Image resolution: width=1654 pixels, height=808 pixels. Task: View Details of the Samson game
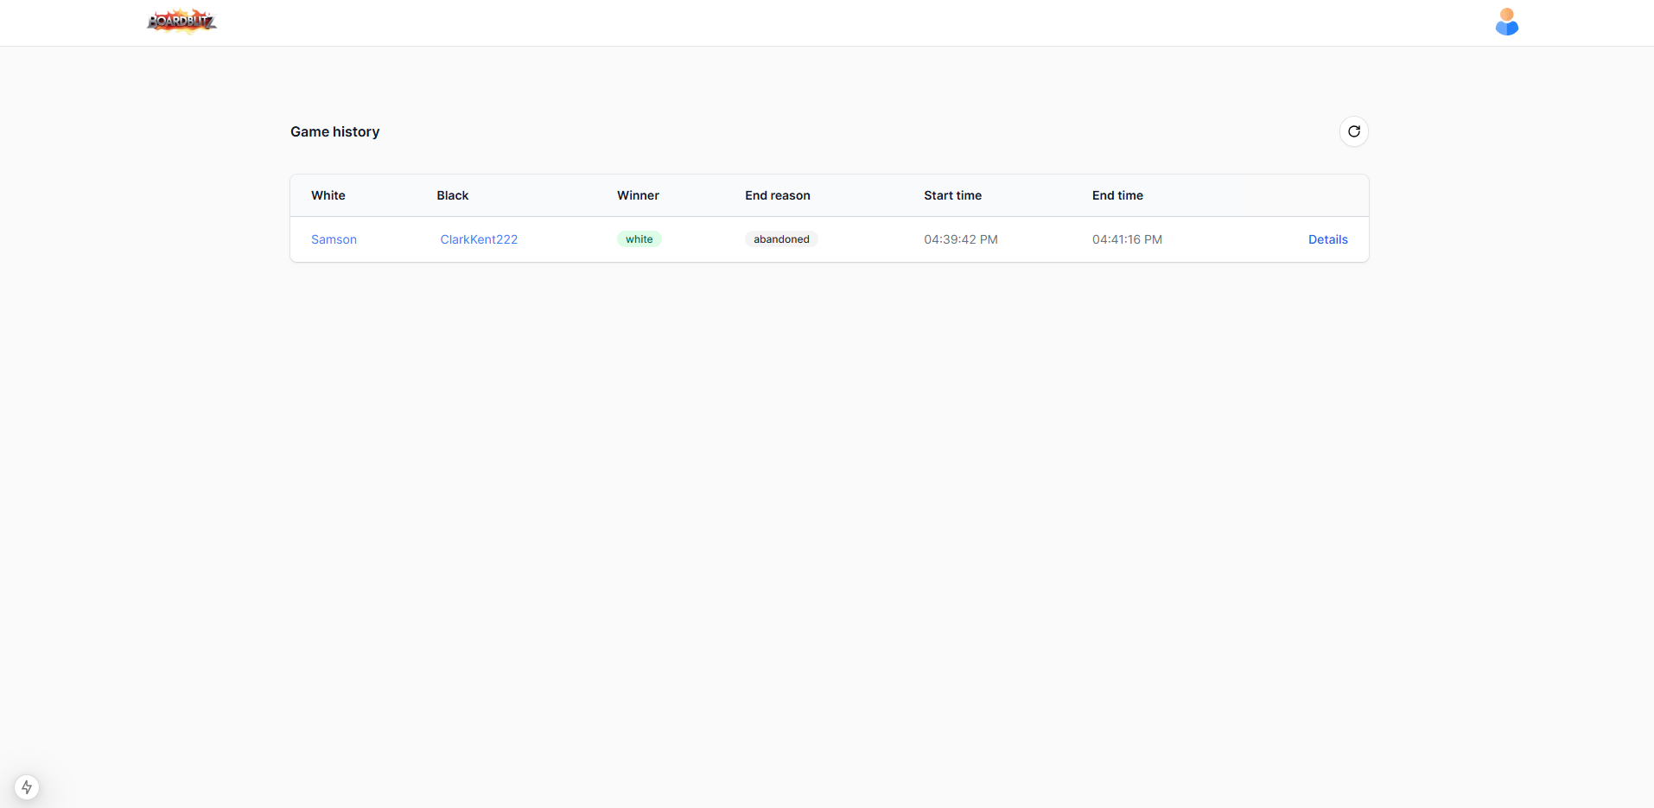1327,239
